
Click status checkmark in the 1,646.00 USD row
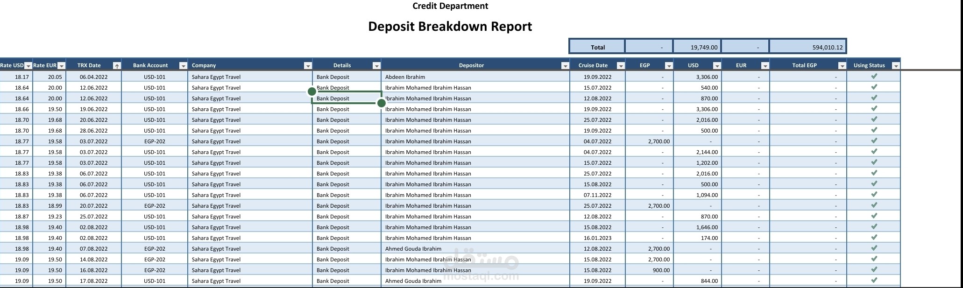874,226
